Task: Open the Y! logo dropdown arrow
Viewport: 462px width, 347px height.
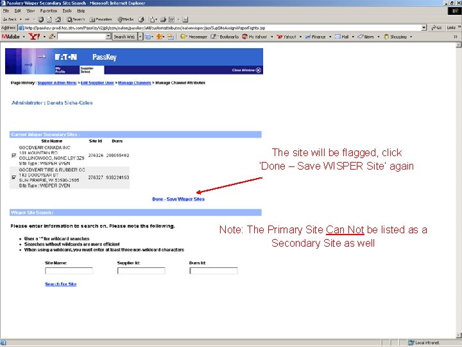Action: click(44, 37)
